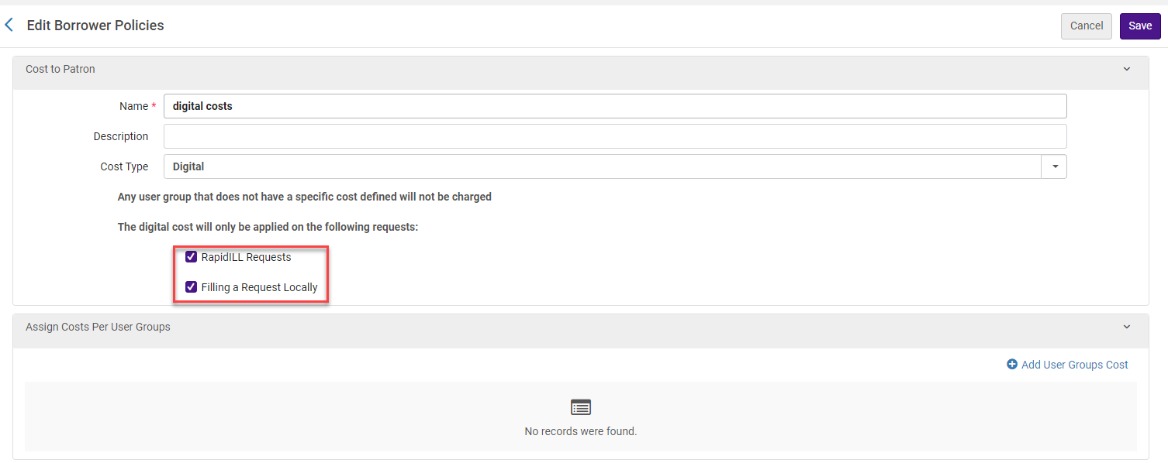Click the plus icon for Add User Groups Cost
Image resolution: width=1168 pixels, height=463 pixels.
1012,365
